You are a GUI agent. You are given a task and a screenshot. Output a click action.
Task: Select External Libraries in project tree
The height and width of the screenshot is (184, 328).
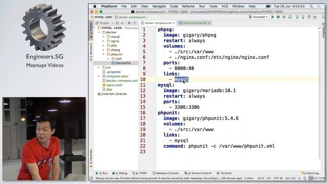(x=114, y=94)
